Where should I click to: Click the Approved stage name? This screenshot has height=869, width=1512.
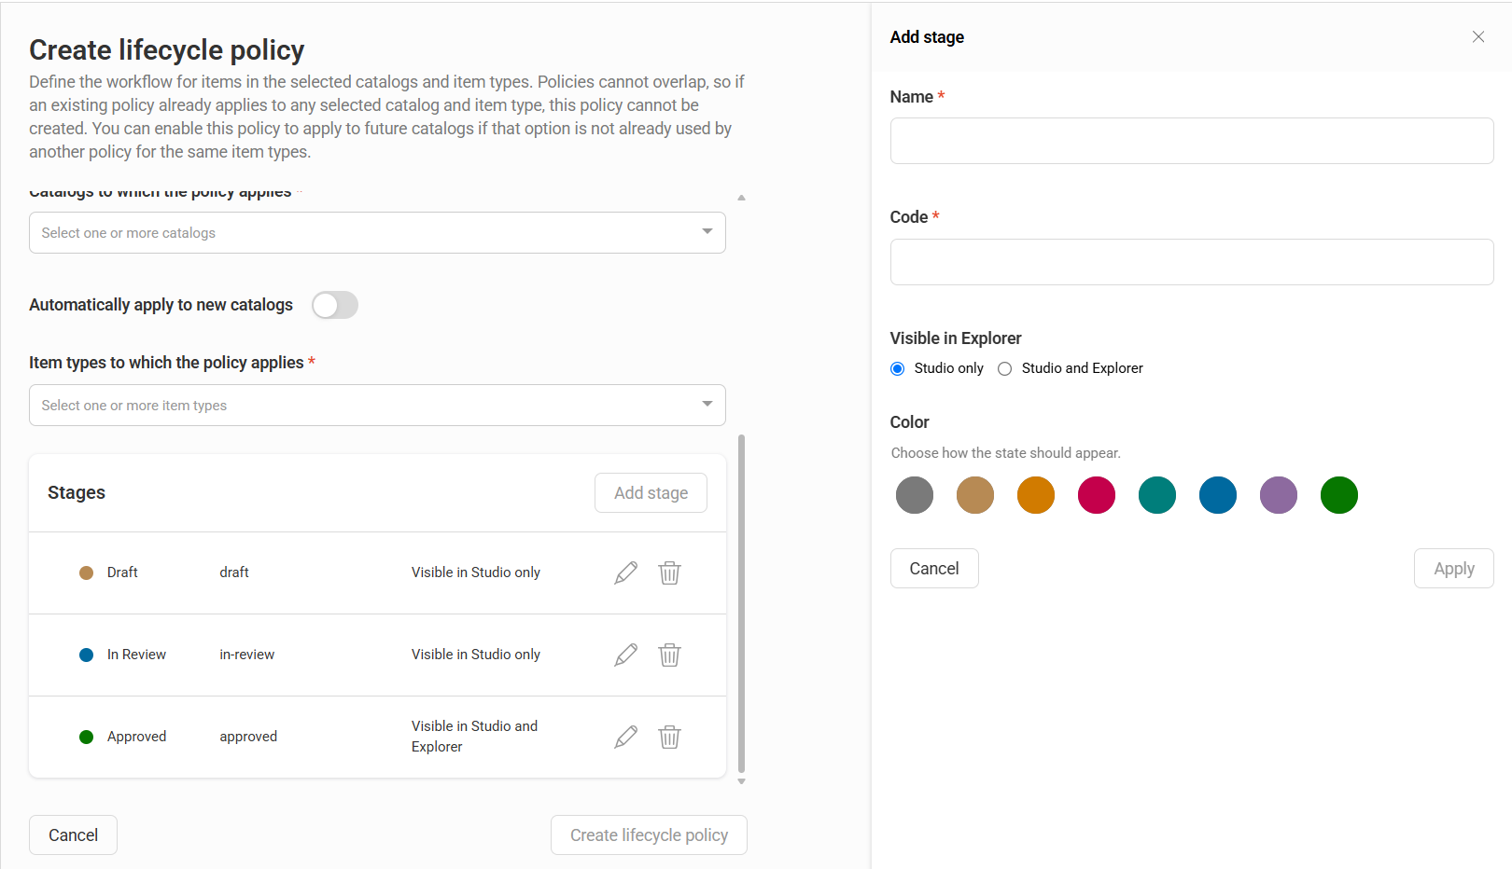136,737
